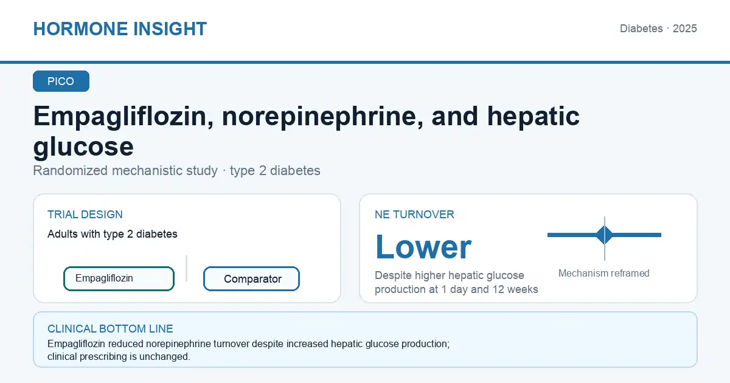The height and width of the screenshot is (383, 730).
Task: Click the Diabetes · 2025 label
Action: [x=658, y=29]
